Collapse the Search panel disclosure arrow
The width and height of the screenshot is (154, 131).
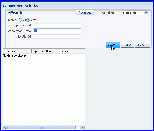click(x=9, y=13)
